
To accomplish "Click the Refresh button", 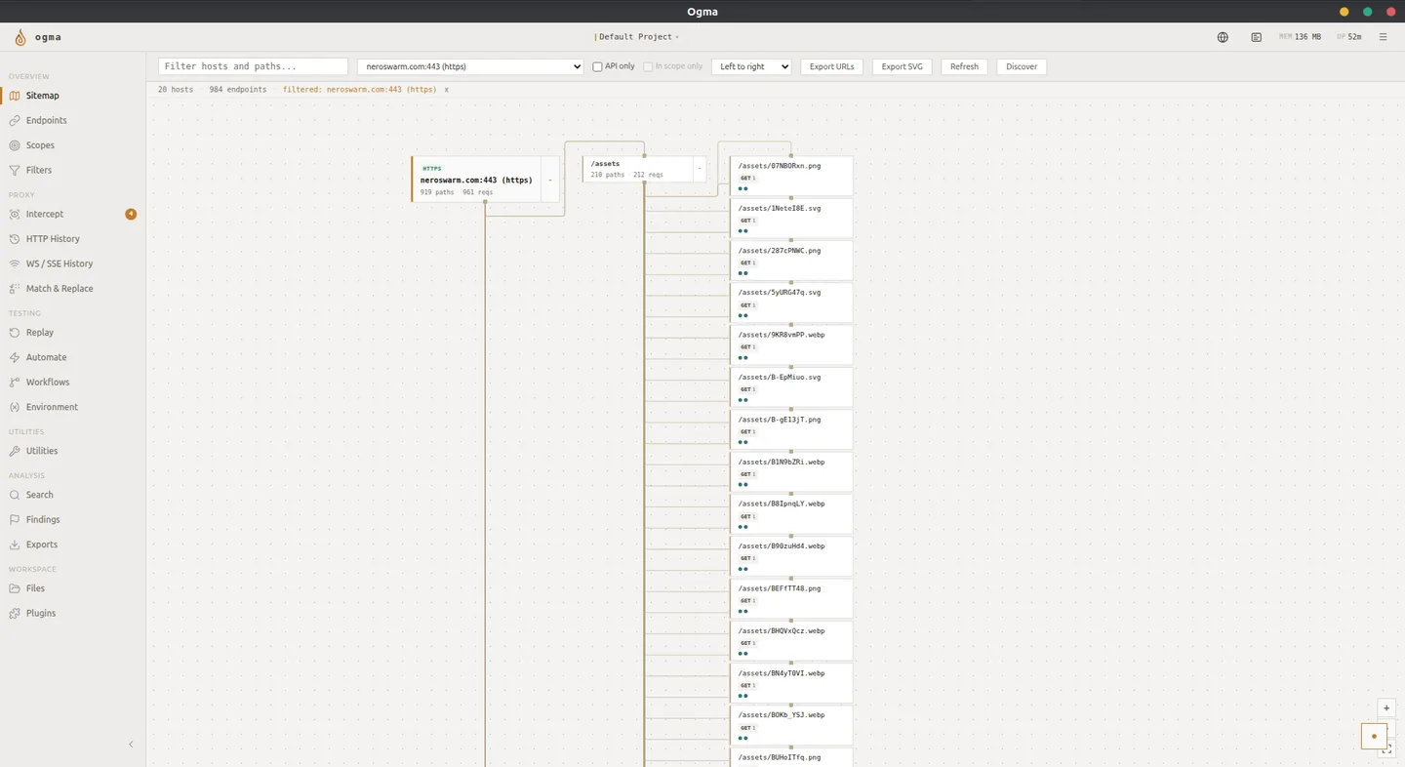I will click(x=964, y=66).
